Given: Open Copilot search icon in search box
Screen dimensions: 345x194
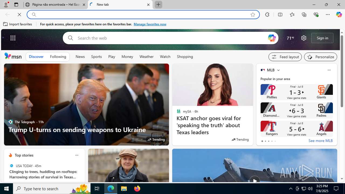Looking at the screenshot, I should pos(272,38).
